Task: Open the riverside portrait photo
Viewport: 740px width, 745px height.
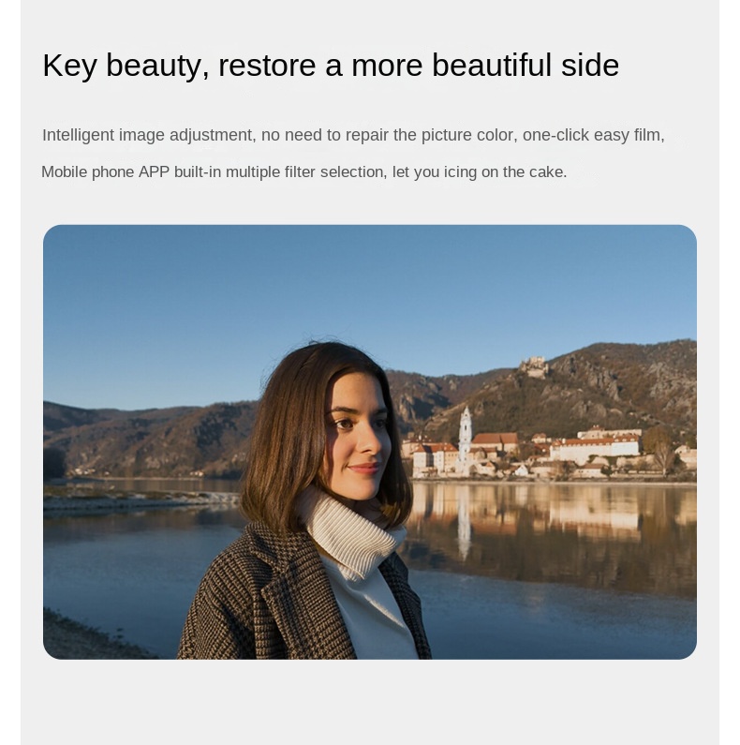Action: 370,442
